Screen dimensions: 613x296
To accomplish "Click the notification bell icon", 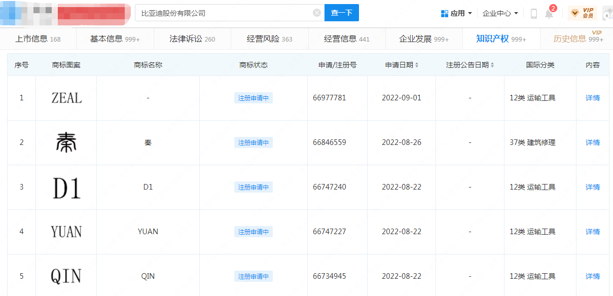I will tap(549, 14).
